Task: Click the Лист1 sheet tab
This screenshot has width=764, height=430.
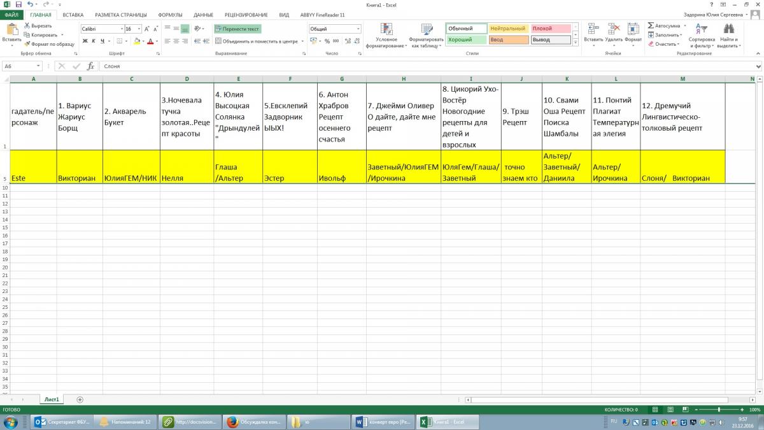Action: coord(51,399)
